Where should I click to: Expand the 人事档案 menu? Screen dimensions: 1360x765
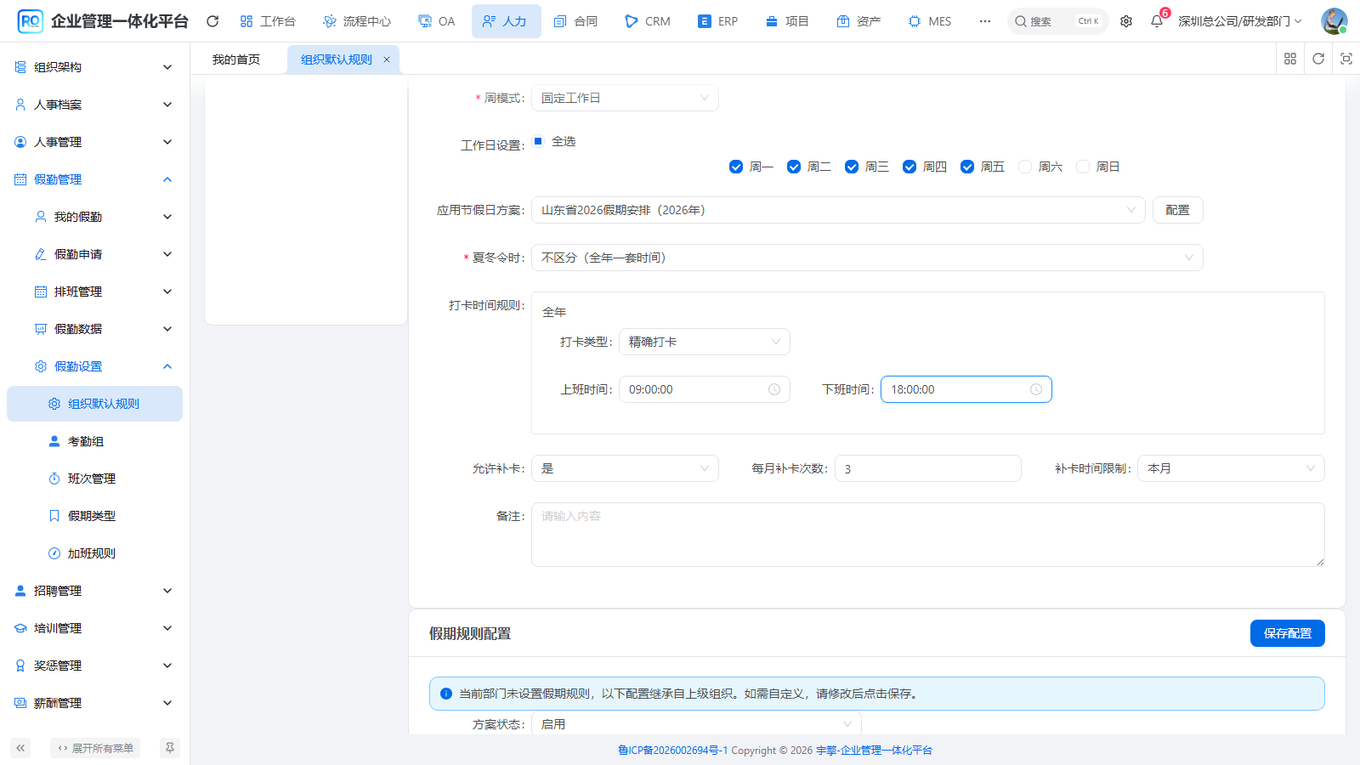click(x=94, y=105)
